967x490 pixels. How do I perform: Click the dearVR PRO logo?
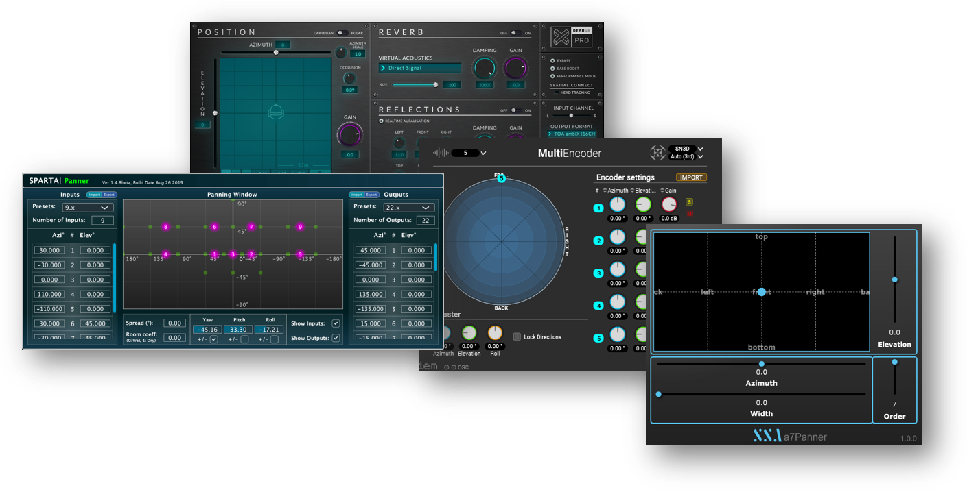click(x=571, y=37)
